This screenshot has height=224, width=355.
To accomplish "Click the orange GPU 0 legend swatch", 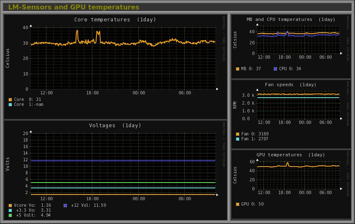I will click(238, 204).
